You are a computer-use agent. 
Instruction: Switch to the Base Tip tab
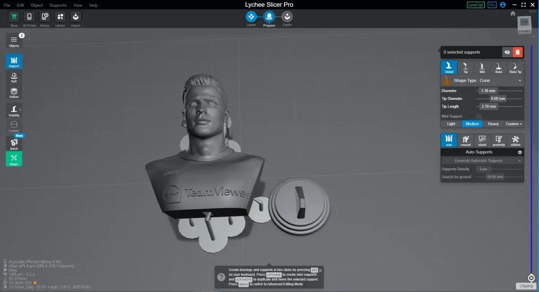pos(515,67)
